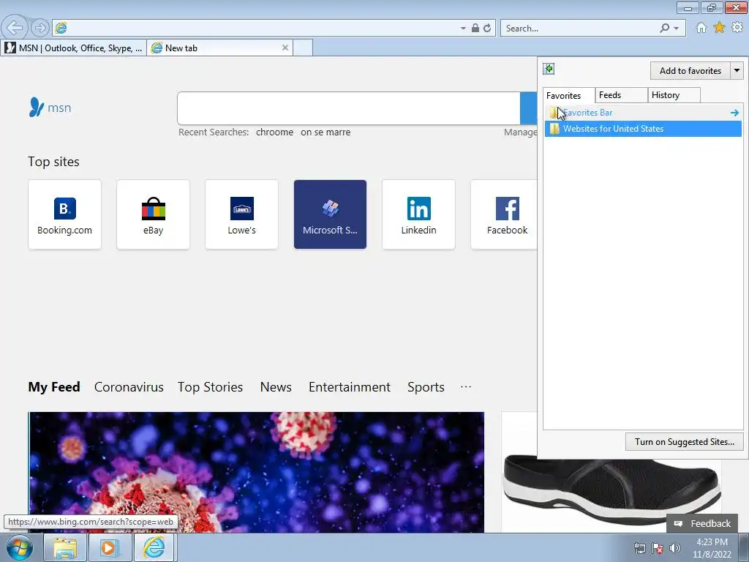Go forward with the Forward arrow button

(x=41, y=28)
